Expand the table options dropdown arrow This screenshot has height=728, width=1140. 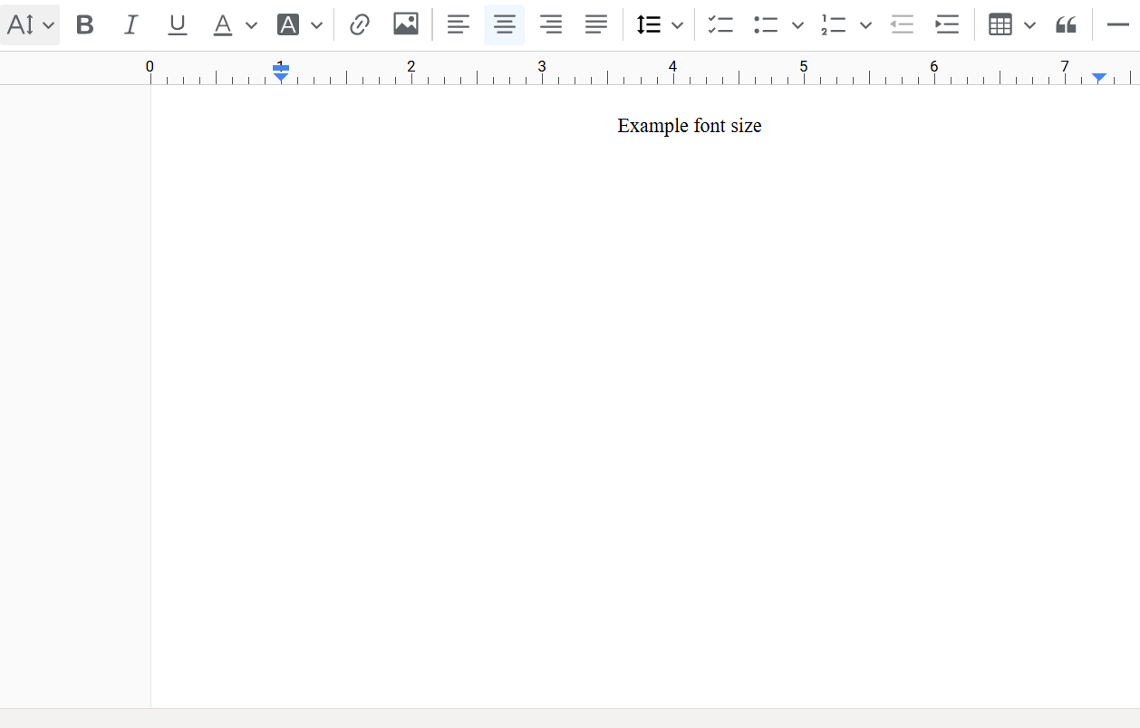1029,25
